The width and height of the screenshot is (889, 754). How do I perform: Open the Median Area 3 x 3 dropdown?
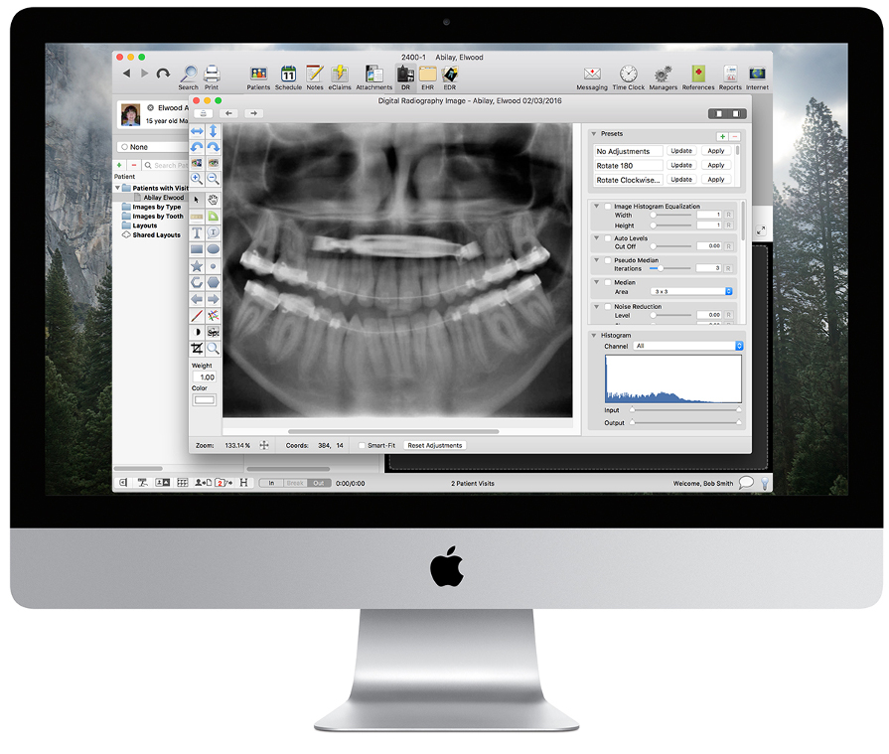coord(691,291)
